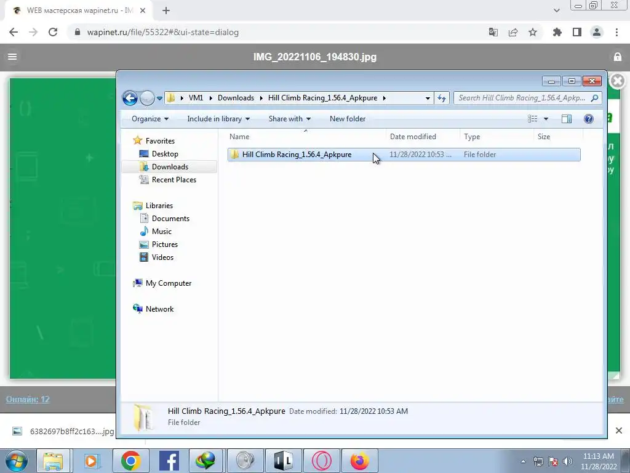Click the volume icon in system tray
The width and height of the screenshot is (630, 473).
click(568, 461)
